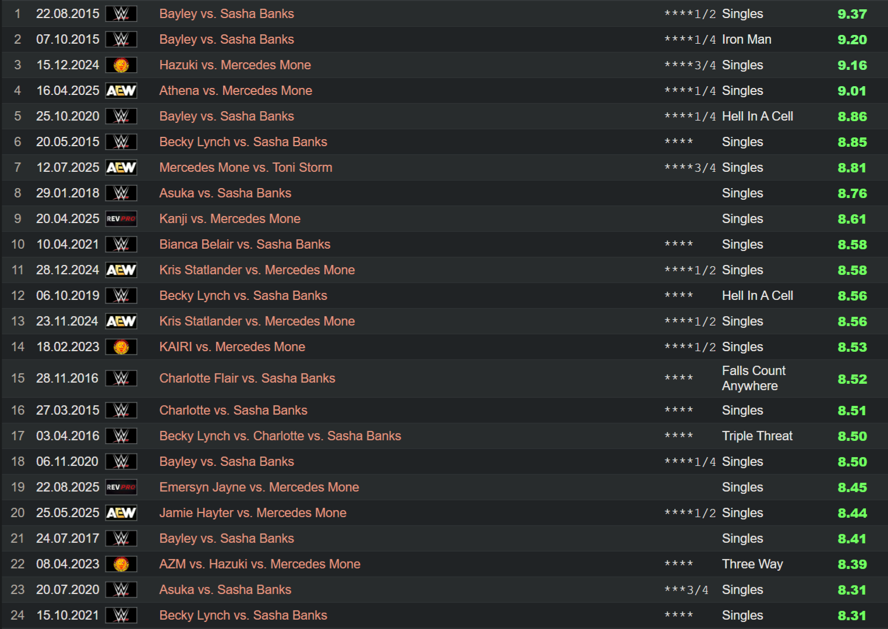Open Becky Lynch vs. Charlotte vs. Sasha Banks
Viewport: 888px width, 629px height.
coord(280,436)
